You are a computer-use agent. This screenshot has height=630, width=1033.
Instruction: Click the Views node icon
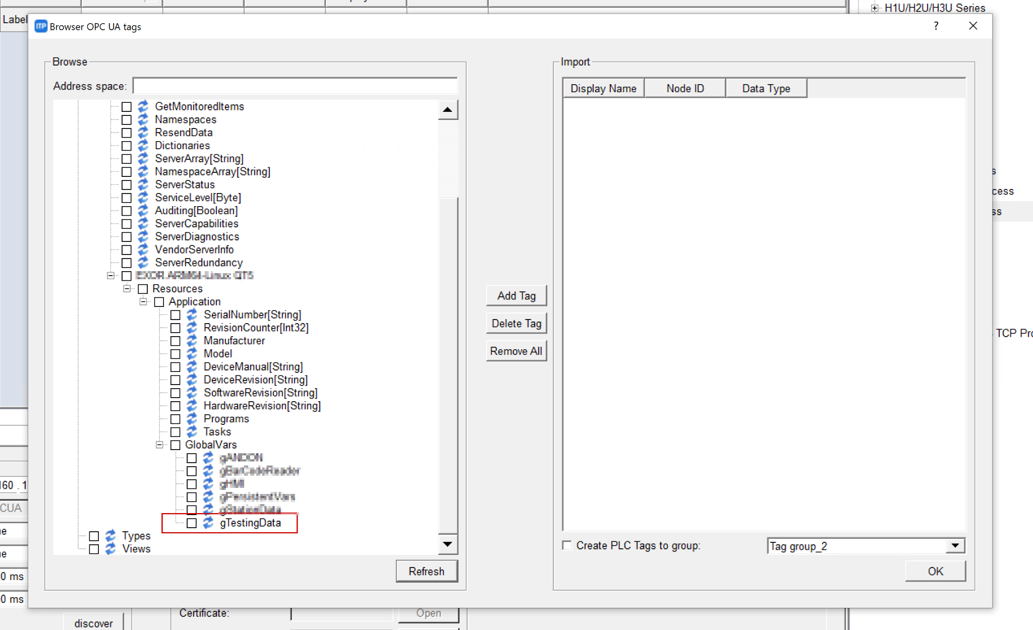(x=110, y=549)
